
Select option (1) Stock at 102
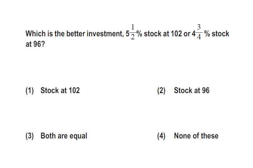pyautogui.click(x=53, y=90)
